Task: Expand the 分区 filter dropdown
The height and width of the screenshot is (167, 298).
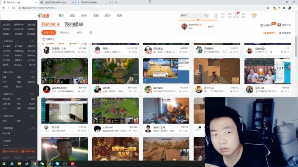Action: tap(80, 33)
